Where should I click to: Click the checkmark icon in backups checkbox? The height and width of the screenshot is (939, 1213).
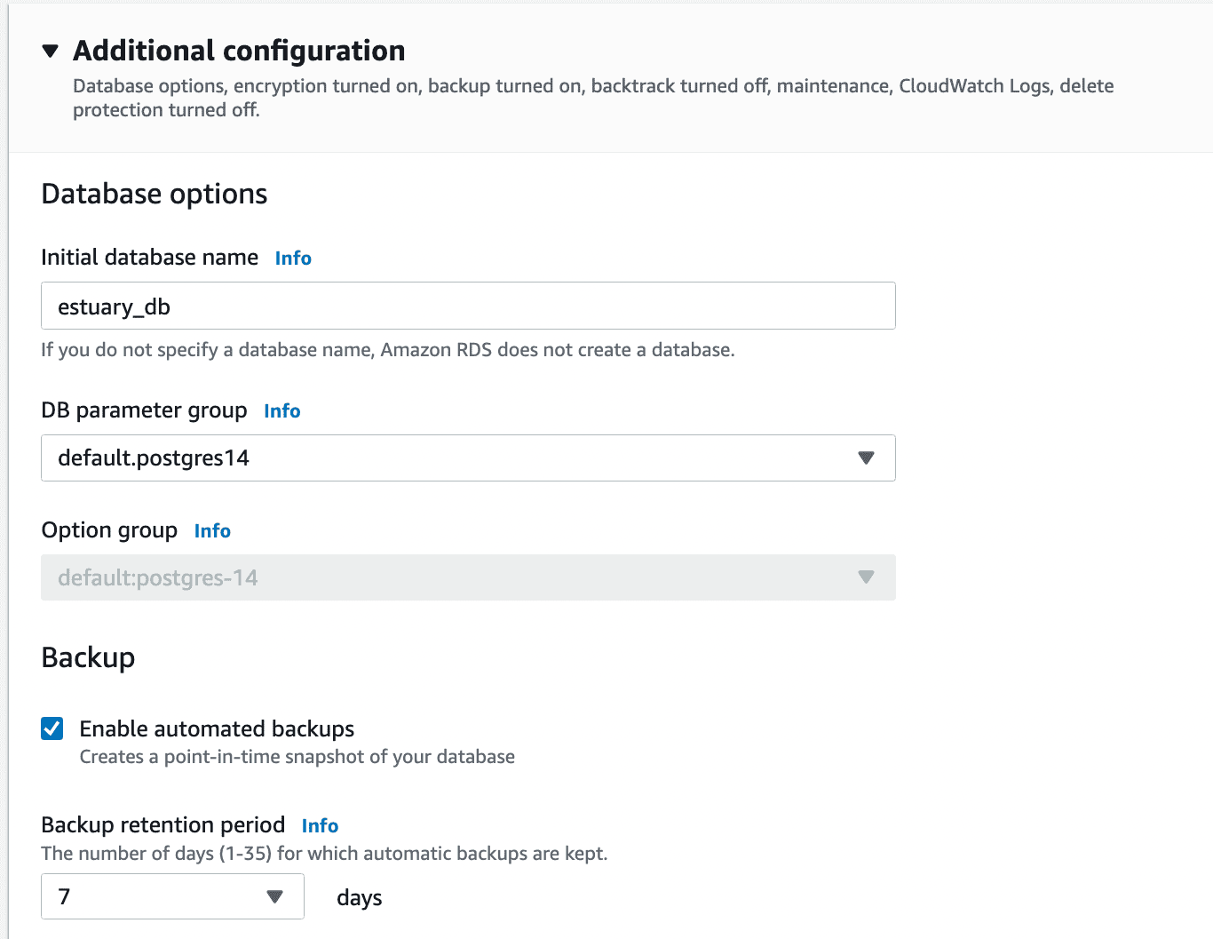pyautogui.click(x=52, y=728)
